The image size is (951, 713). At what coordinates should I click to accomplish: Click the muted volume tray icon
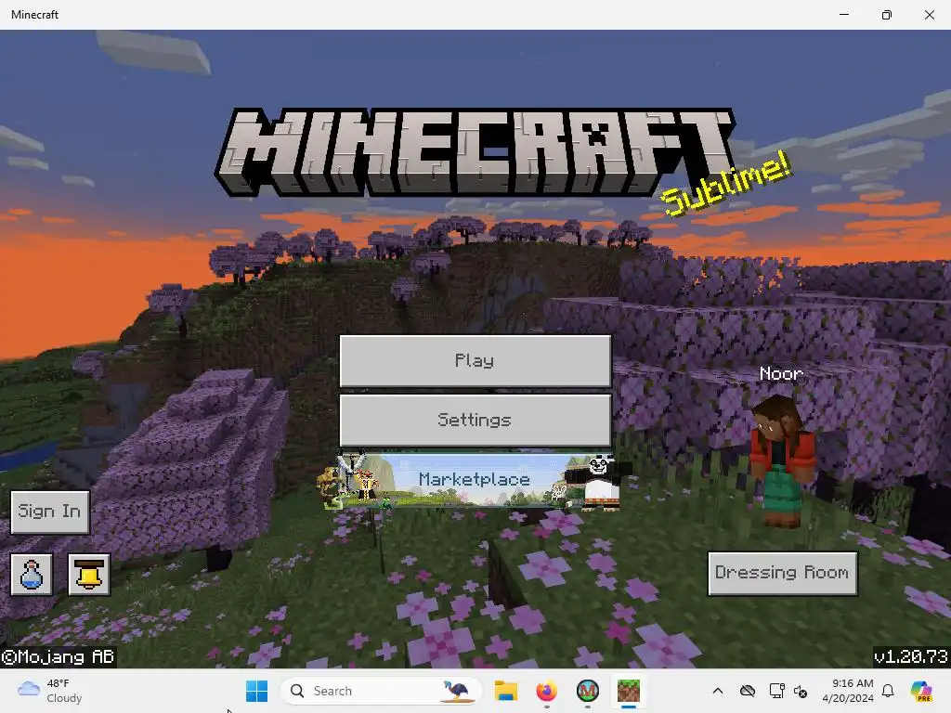pyautogui.click(x=801, y=691)
